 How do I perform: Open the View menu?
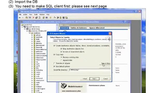[x=31, y=14]
